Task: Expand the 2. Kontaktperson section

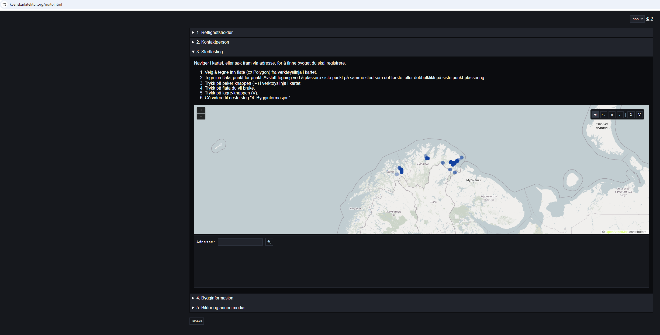Action: (x=215, y=42)
